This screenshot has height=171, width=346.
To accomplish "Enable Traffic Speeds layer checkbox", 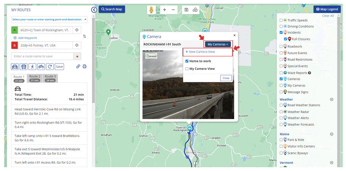I will pos(281,20).
